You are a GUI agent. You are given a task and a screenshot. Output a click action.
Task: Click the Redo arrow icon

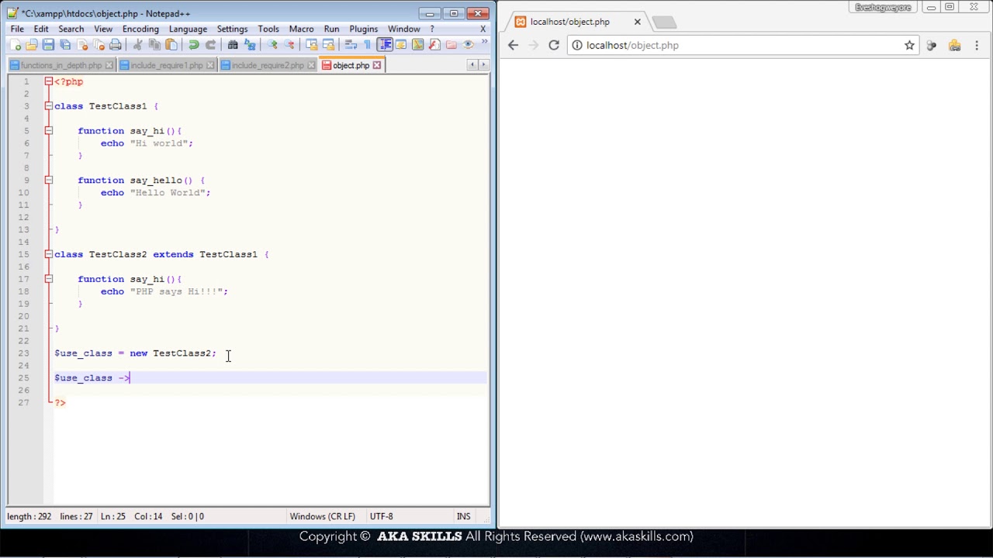tap(210, 45)
